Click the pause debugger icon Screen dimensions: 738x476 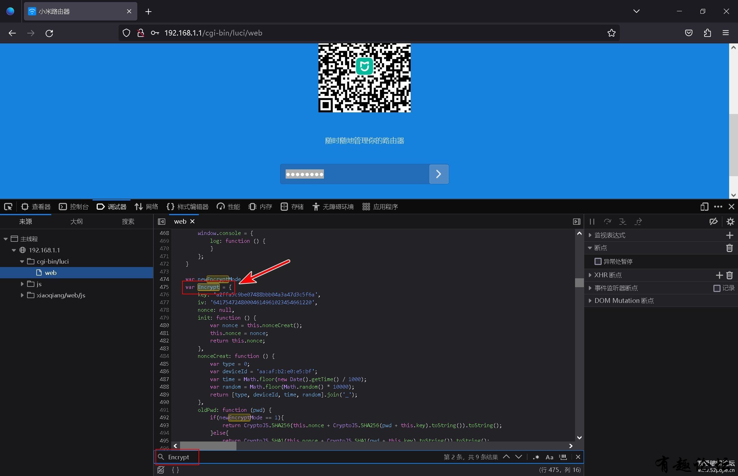pos(592,222)
